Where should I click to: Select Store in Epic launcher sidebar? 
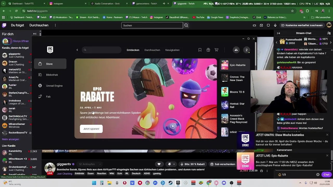tap(50, 64)
